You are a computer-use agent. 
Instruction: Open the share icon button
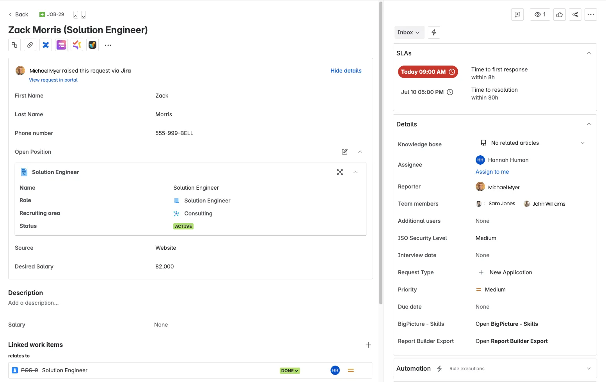coord(575,14)
